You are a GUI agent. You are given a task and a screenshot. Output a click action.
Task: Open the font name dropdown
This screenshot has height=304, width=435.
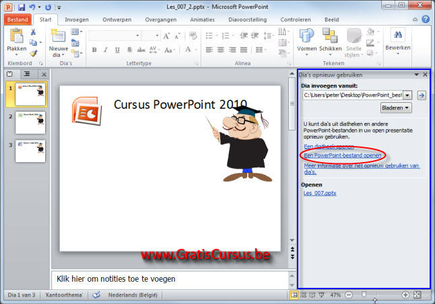(x=137, y=36)
